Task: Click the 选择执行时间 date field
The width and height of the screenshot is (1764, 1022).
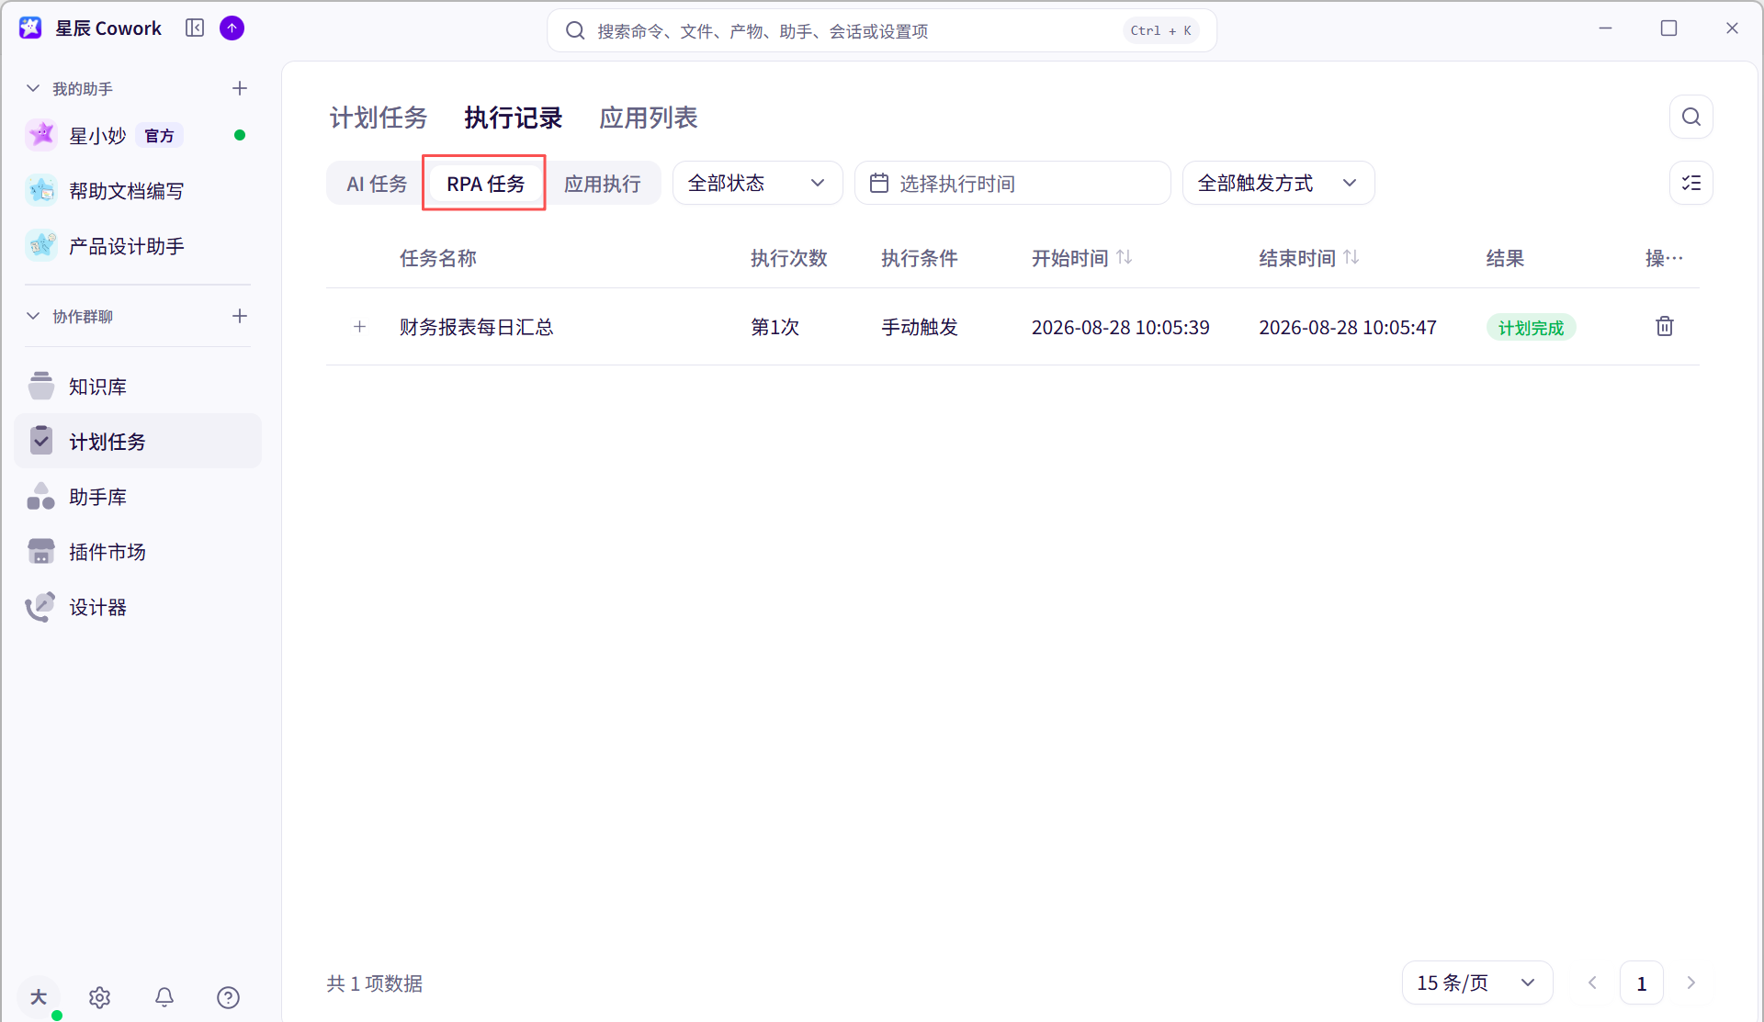Action: click(x=1012, y=183)
